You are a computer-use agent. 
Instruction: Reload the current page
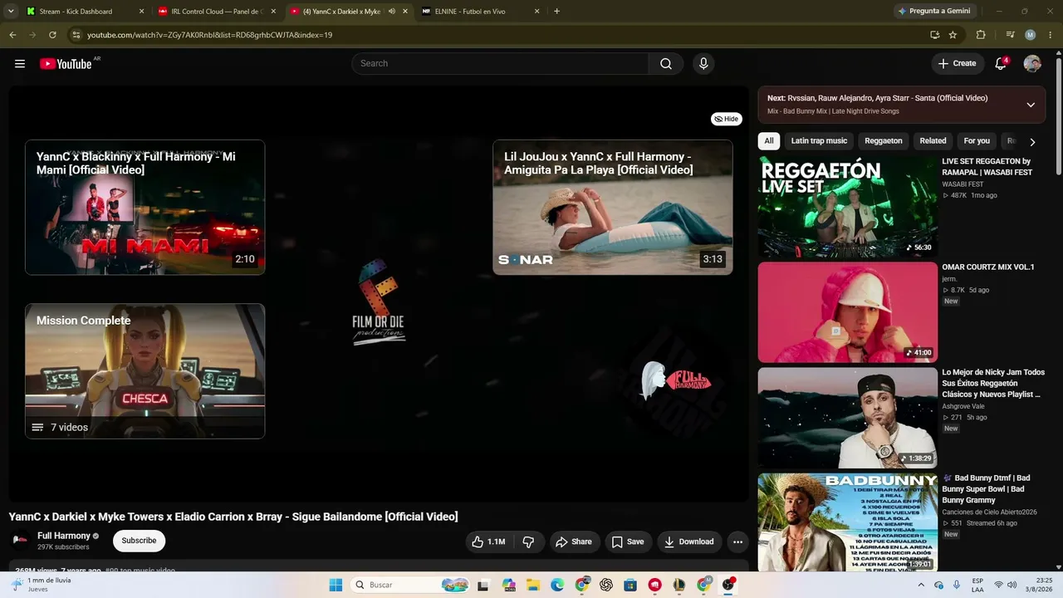[52, 35]
